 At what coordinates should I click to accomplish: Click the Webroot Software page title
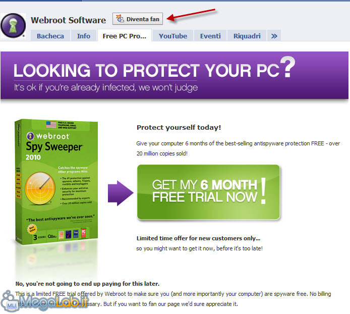68,20
